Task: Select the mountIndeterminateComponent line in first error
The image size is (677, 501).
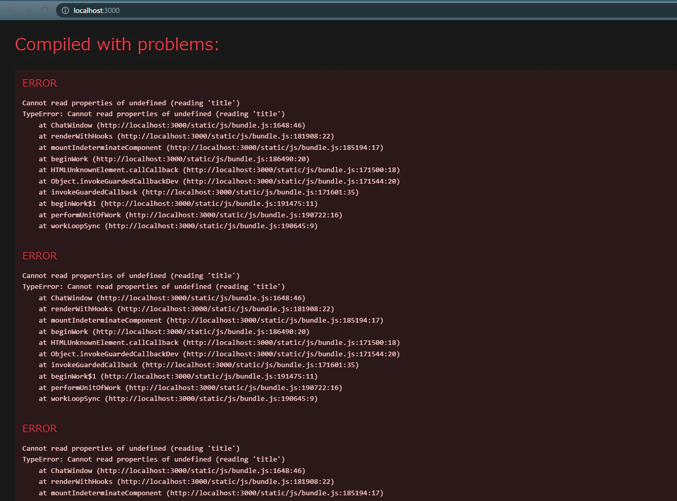Action: pyautogui.click(x=211, y=147)
